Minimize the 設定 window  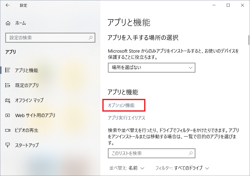click(214, 5)
